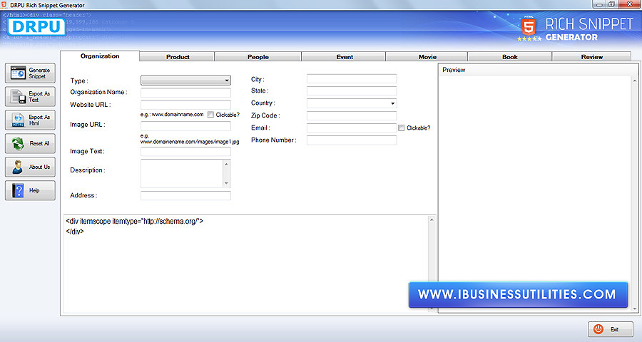Switch to the Book tab
The image size is (642, 342).
click(510, 57)
